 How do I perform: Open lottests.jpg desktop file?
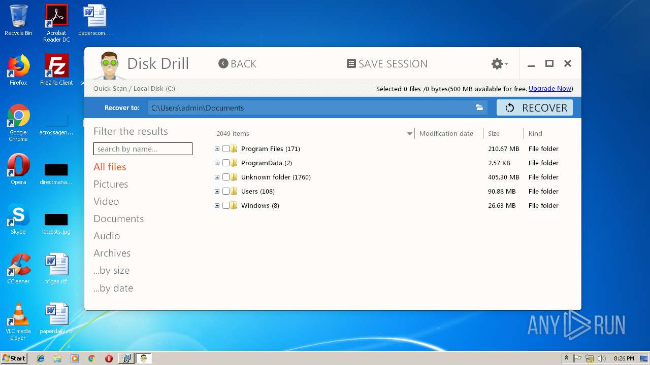[56, 223]
